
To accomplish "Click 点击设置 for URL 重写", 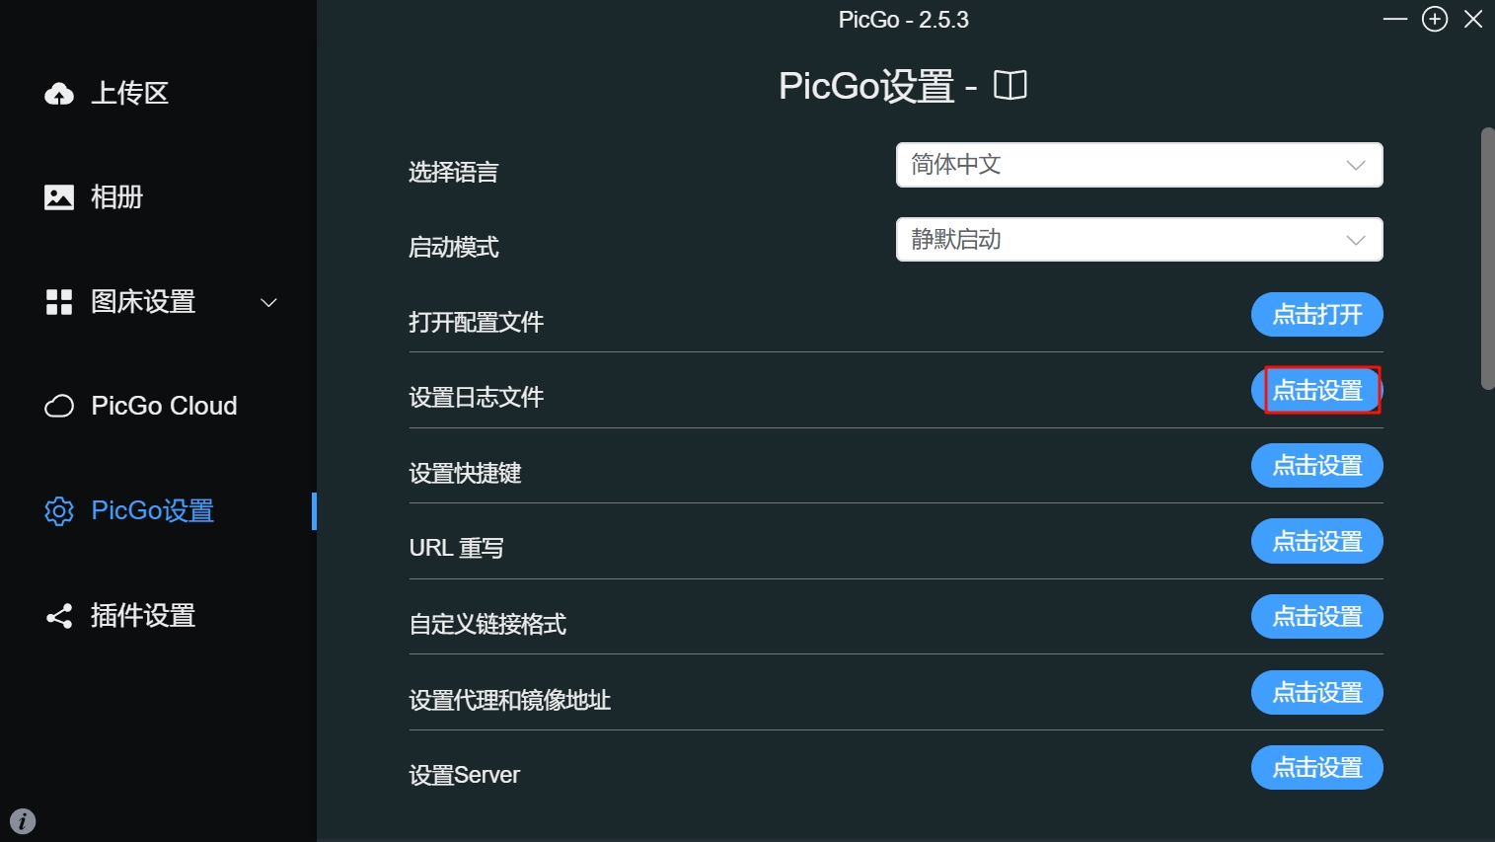I will 1316,541.
